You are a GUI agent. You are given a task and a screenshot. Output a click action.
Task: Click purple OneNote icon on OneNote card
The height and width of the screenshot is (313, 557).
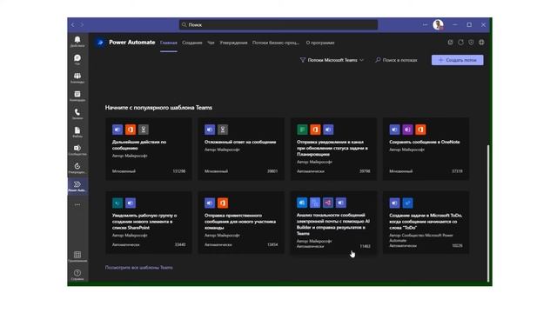[407, 130]
